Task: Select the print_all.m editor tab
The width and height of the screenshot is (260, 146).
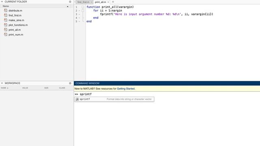Action: (100, 2)
